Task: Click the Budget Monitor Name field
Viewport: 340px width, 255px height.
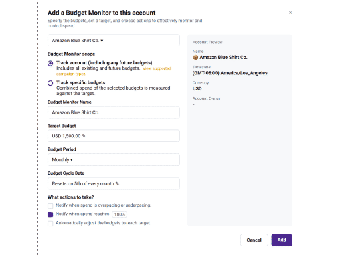Action: click(x=114, y=112)
